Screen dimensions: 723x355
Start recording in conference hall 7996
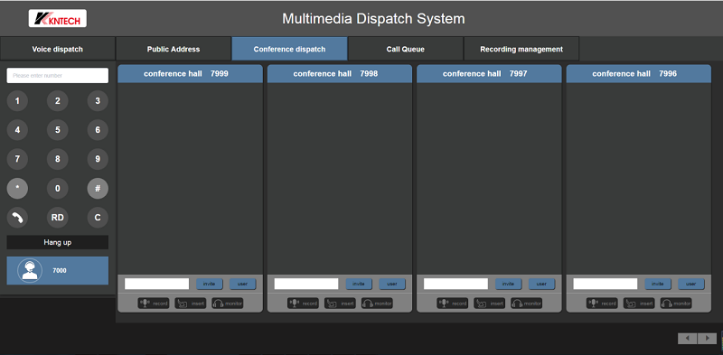click(x=602, y=304)
